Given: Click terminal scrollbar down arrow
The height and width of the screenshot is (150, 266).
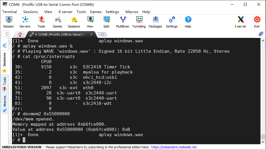Looking at the screenshot, I should pos(263,142).
